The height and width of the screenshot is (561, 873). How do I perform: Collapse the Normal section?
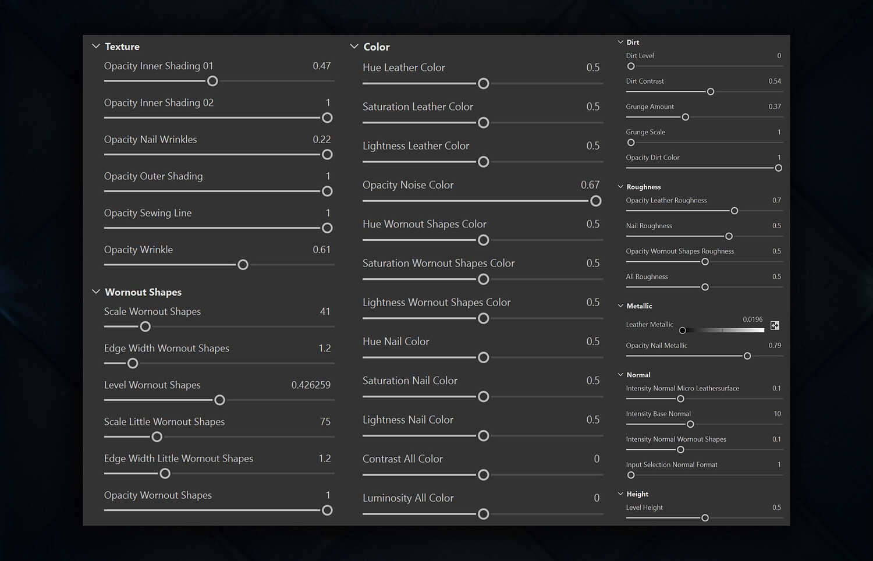tap(620, 375)
